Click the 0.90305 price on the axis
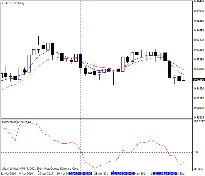The width and height of the screenshot is (205, 176). click(x=199, y=117)
